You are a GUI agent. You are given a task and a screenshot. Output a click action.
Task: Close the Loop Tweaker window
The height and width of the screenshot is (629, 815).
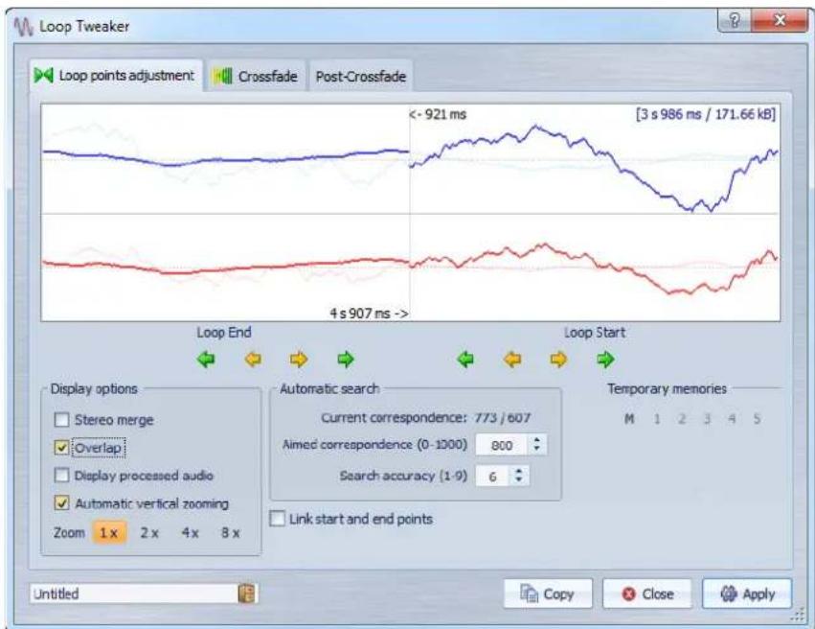780,21
